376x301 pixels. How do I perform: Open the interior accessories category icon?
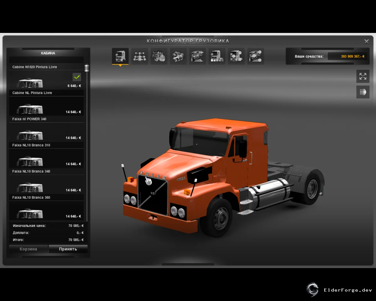(256, 56)
